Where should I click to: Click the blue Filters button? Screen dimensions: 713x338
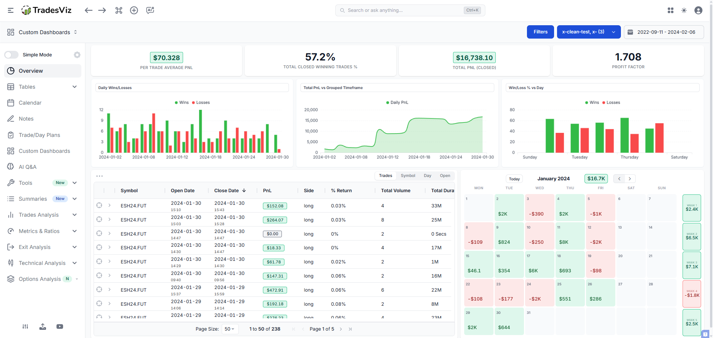click(x=540, y=32)
